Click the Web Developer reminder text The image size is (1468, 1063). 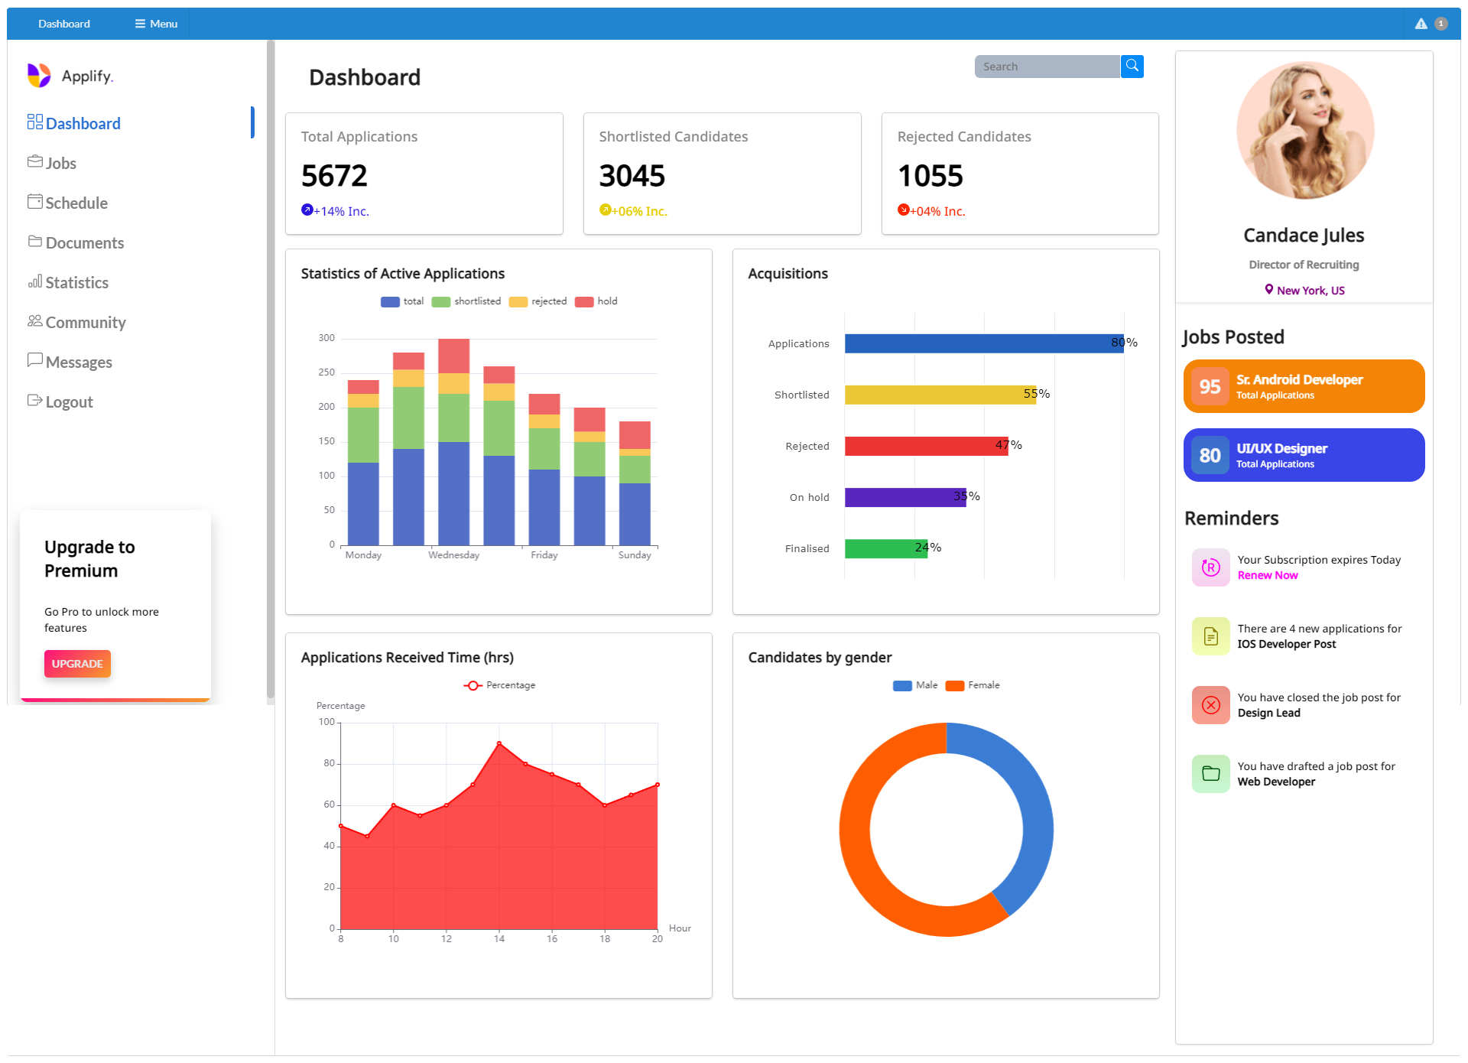(1277, 782)
